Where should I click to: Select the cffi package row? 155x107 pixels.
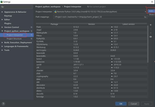click(x=92, y=68)
